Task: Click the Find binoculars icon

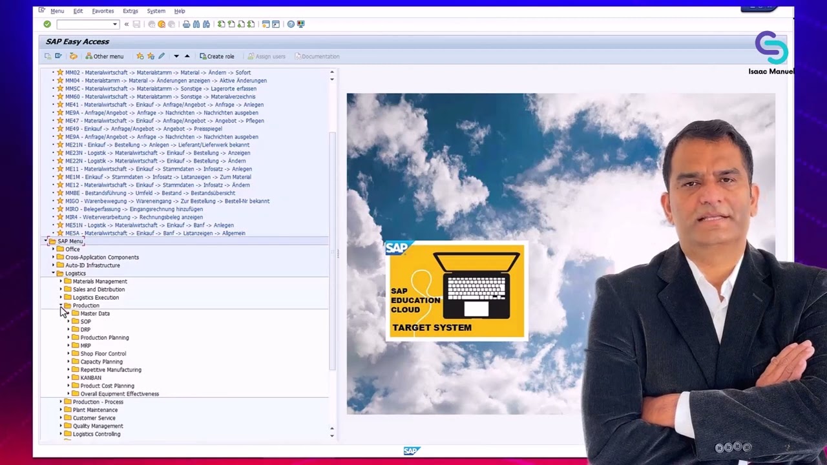Action: click(196, 25)
